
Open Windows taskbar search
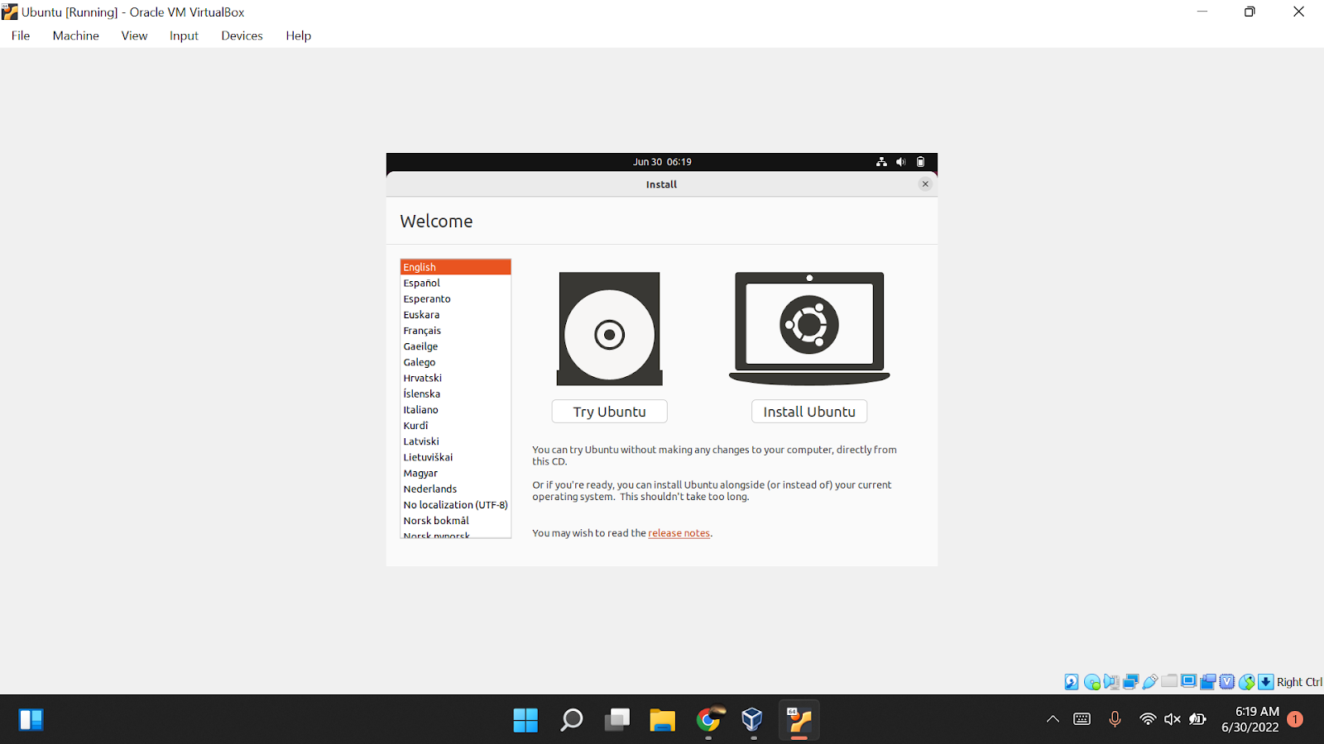571,720
